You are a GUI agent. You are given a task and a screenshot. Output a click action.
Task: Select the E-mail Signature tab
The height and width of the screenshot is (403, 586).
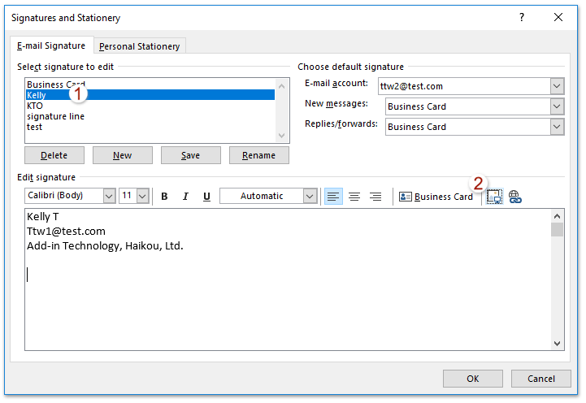(x=52, y=46)
